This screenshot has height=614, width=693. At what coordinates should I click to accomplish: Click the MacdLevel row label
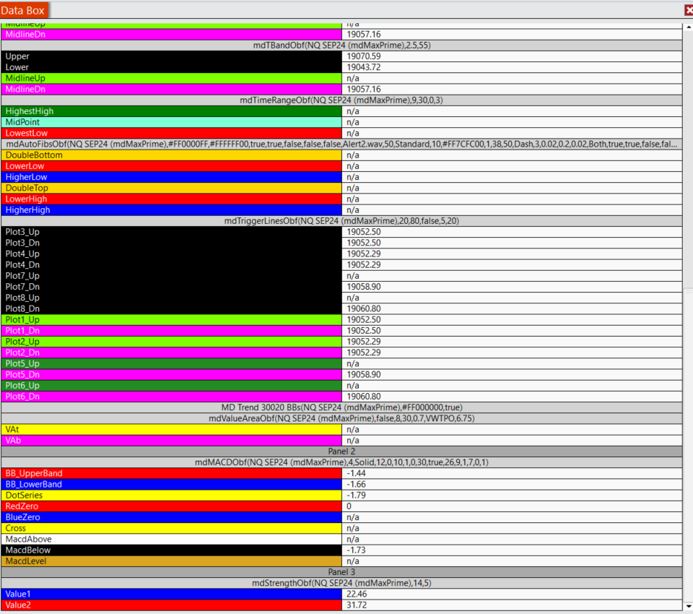click(x=172, y=561)
